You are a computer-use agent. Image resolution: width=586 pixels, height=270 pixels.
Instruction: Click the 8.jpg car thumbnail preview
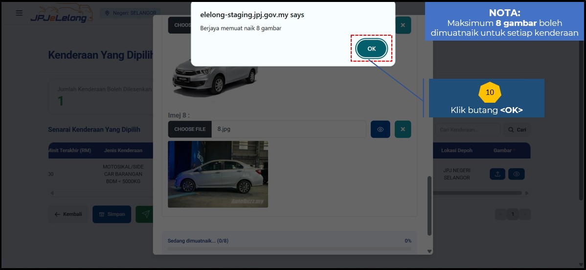point(218,174)
